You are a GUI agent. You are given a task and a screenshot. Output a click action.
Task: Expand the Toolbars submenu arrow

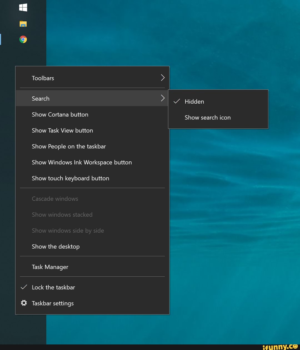pyautogui.click(x=163, y=78)
